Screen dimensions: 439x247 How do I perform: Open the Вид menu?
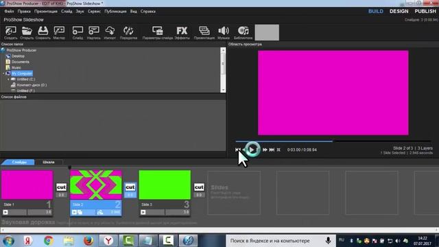coord(134,12)
